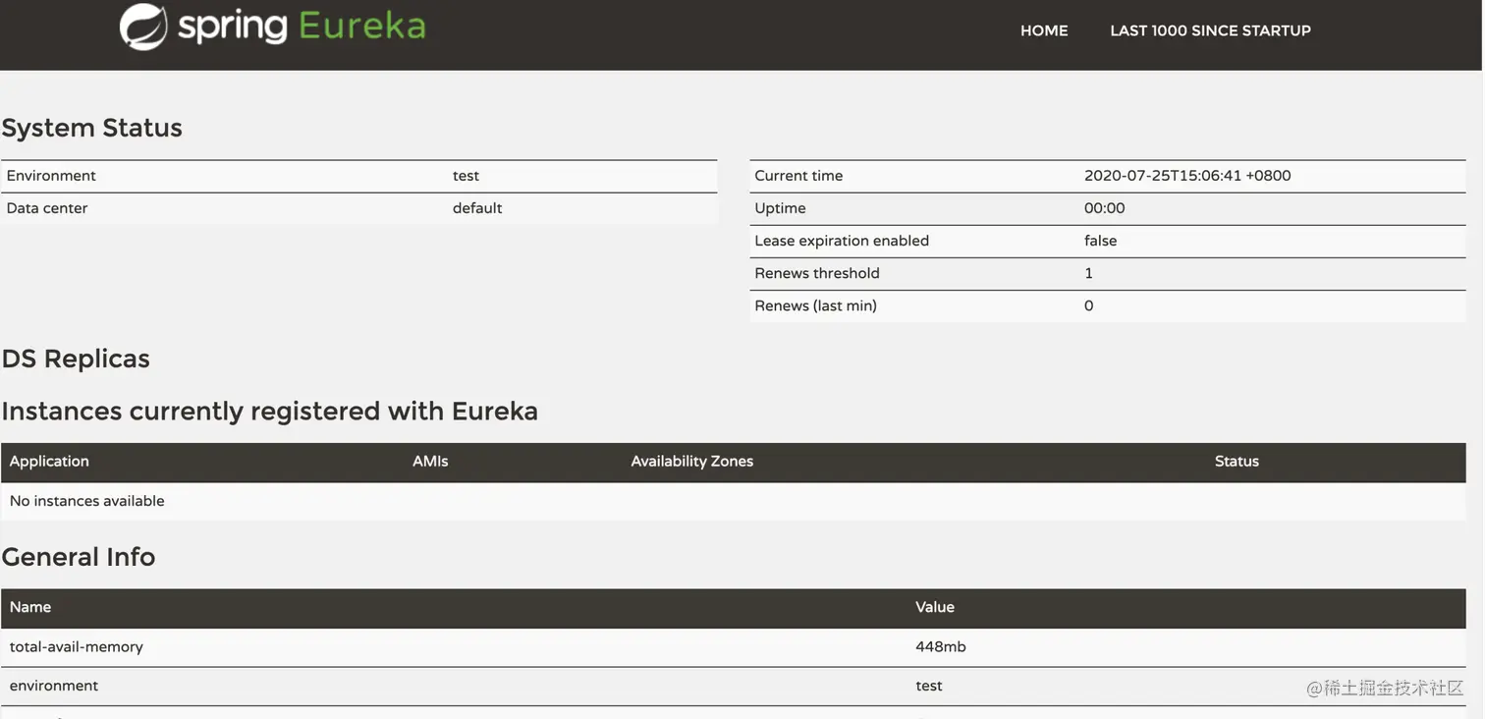Click the DS Replicas heading
Viewport: 1485px width, 719px height.
[76, 359]
